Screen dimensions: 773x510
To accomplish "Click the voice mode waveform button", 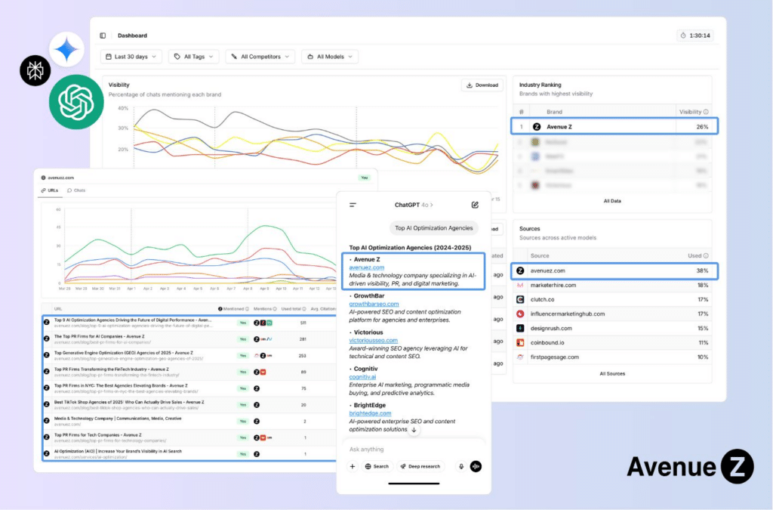I will 476,466.
